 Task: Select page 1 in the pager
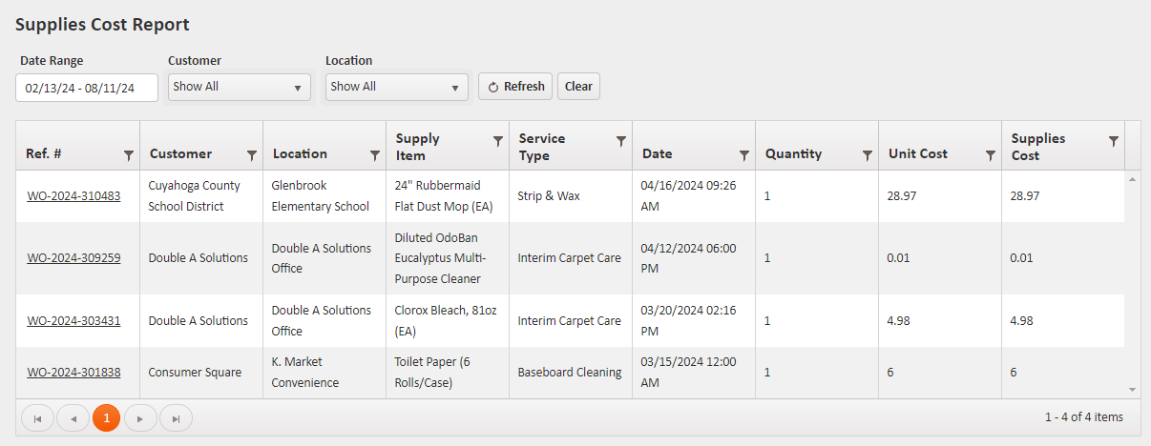(106, 418)
